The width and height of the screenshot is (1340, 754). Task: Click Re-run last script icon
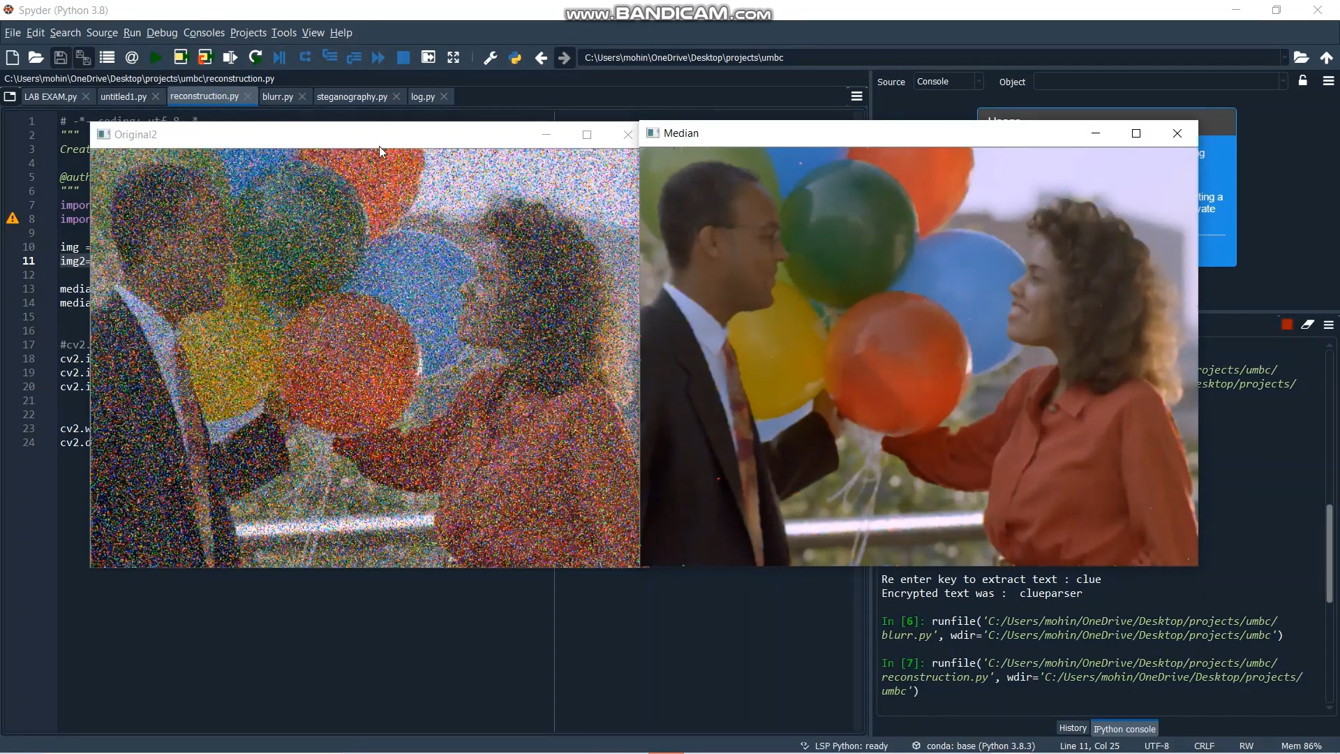pos(255,58)
